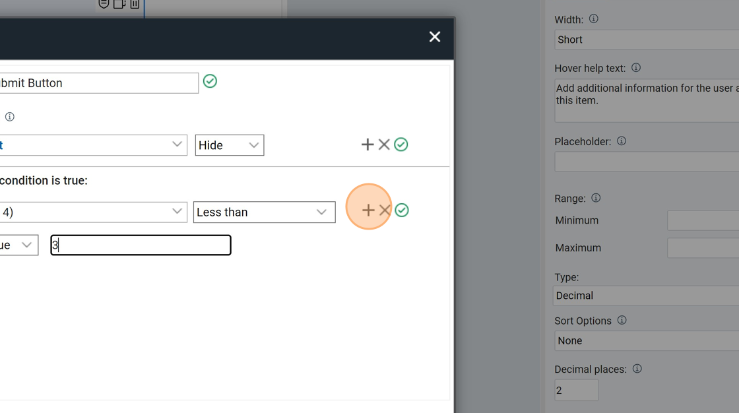This screenshot has height=413, width=739.
Task: Open the Less than operator dropdown
Action: click(x=264, y=212)
